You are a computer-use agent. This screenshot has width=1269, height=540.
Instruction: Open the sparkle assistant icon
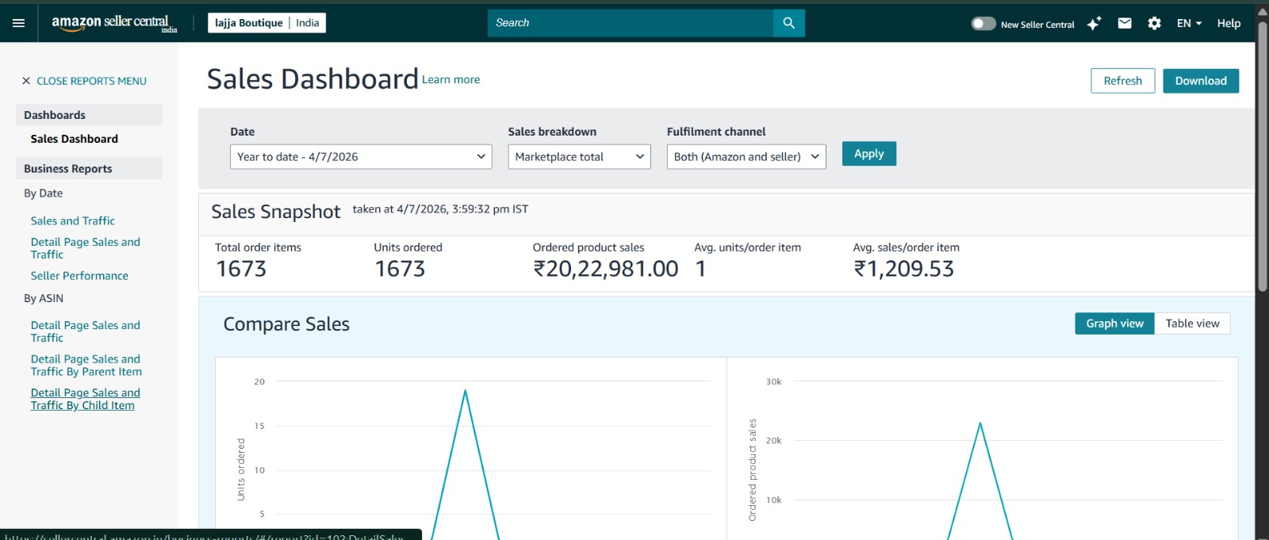pyautogui.click(x=1095, y=23)
